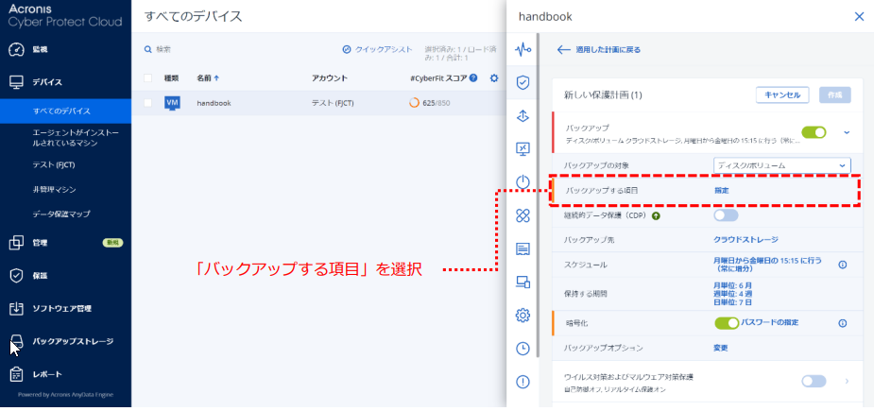Turn off the encryption toggle
The width and height of the screenshot is (874, 411).
click(x=727, y=323)
